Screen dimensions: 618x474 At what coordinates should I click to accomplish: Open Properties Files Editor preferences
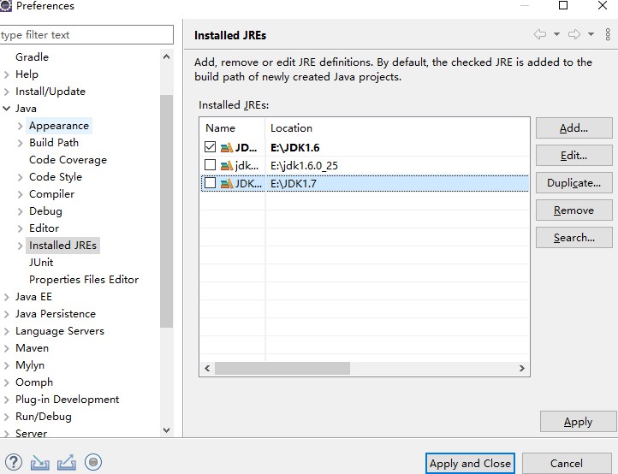84,280
